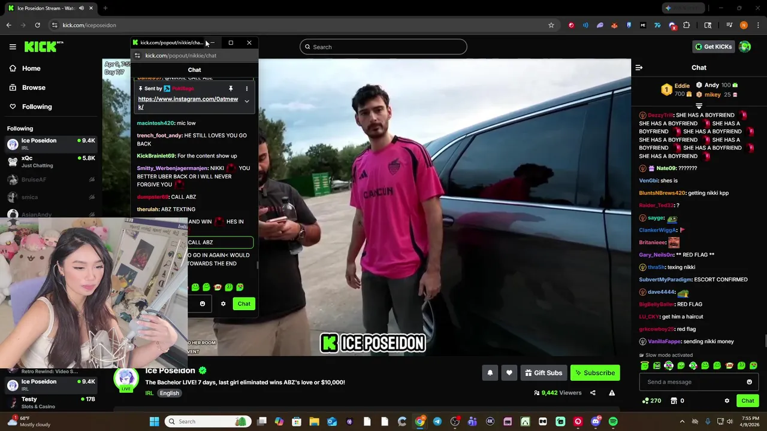Click the browser back arrow
Image resolution: width=767 pixels, height=431 pixels.
coord(9,25)
